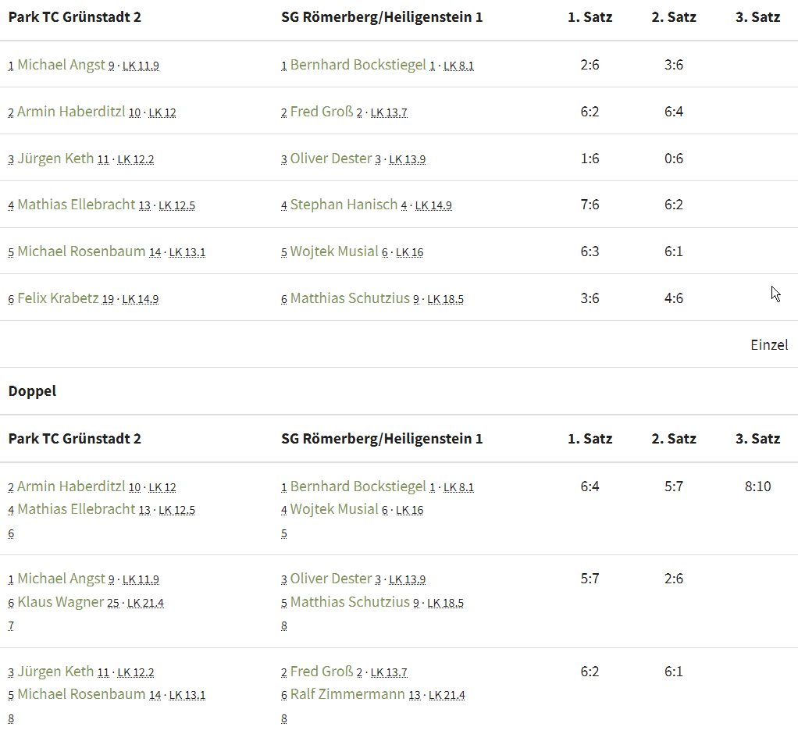Click the LK 21.4 rating beside Klaus Wagner
This screenshot has width=798, height=734.
[x=145, y=603]
